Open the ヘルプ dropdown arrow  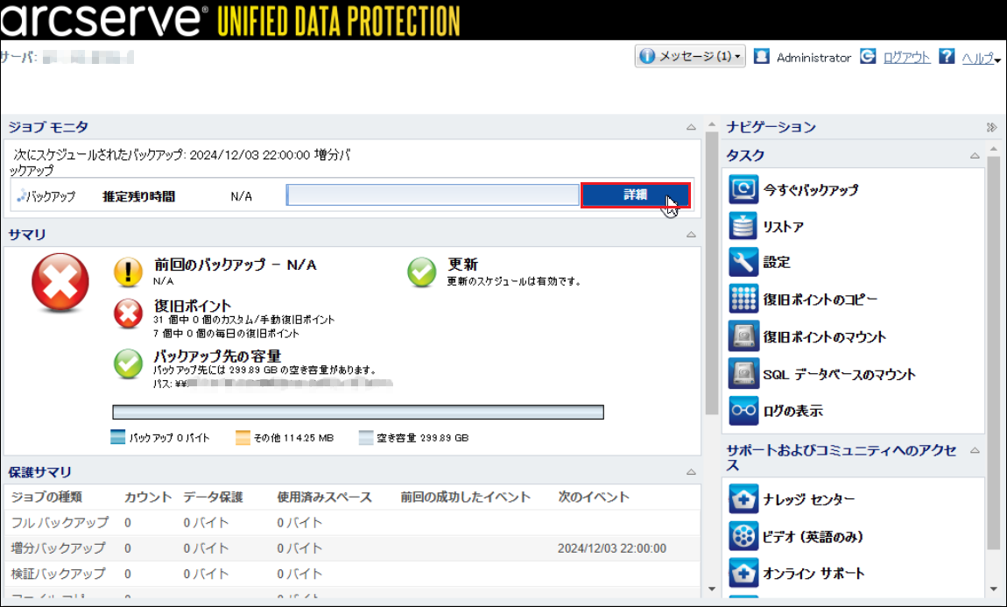(998, 60)
